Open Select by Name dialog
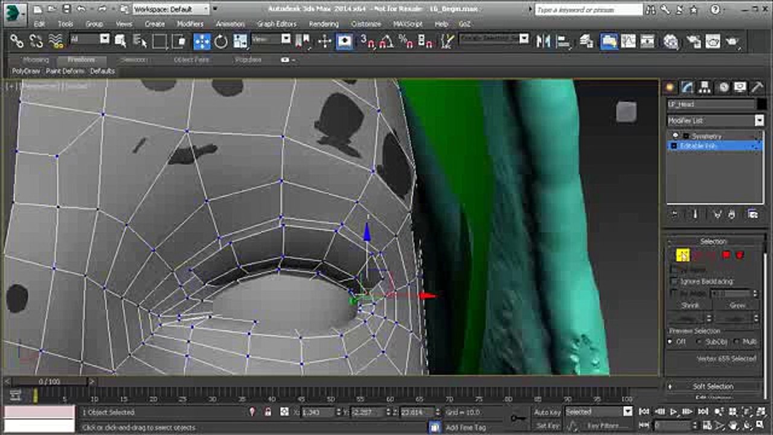This screenshot has width=773, height=435. point(140,41)
